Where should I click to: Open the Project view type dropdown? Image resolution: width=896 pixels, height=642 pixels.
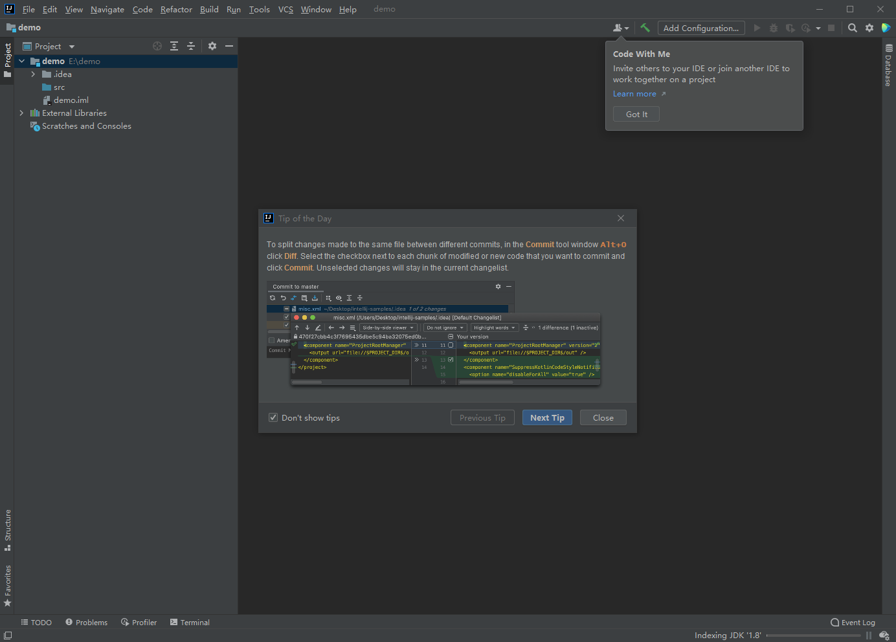point(72,47)
